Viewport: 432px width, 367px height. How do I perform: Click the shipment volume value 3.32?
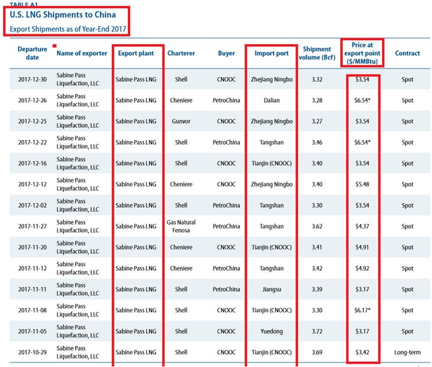(x=317, y=79)
